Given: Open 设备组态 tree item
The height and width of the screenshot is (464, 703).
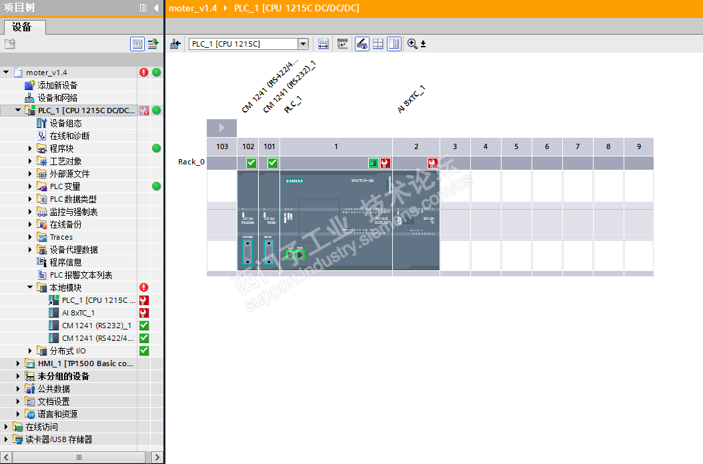Looking at the screenshot, I should pos(65,123).
